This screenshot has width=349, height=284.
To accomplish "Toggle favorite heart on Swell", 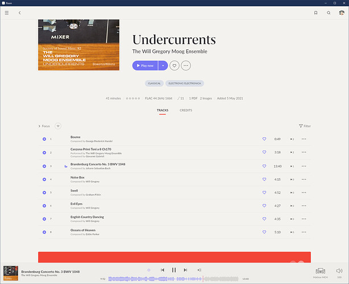I will click(264, 193).
